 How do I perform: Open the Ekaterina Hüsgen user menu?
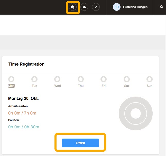(x=135, y=7)
